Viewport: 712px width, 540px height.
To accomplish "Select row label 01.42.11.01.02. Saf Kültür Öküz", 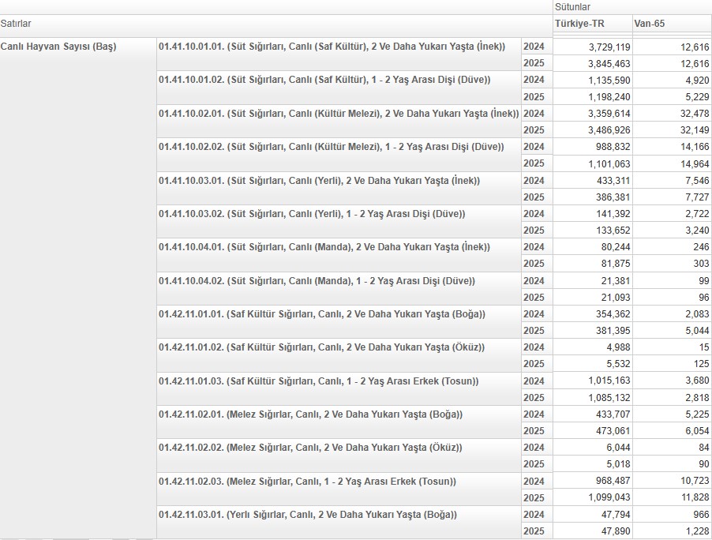I will pyautogui.click(x=321, y=347).
